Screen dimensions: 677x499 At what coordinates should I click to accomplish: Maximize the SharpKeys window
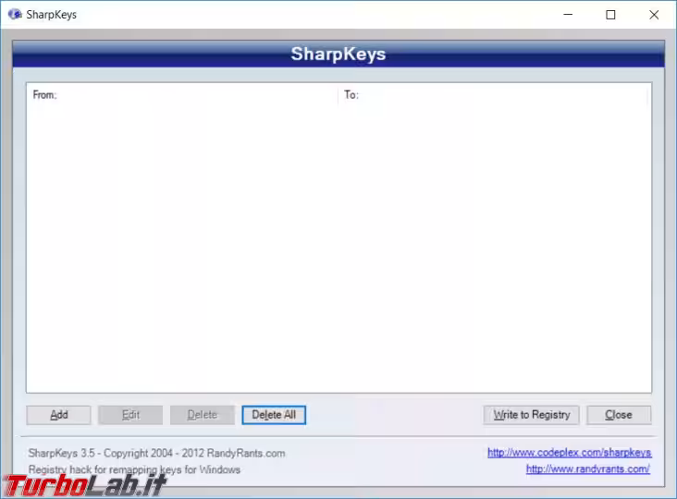[x=610, y=15]
